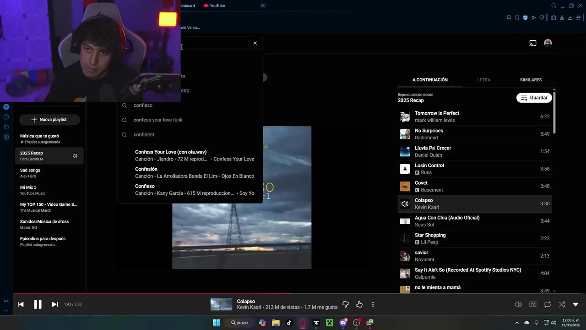The width and height of the screenshot is (586, 330).
Task: Switch to the SIMILARES tab
Action: (531, 80)
